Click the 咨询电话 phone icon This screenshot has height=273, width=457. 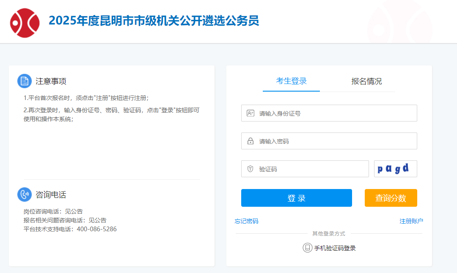[25, 195]
